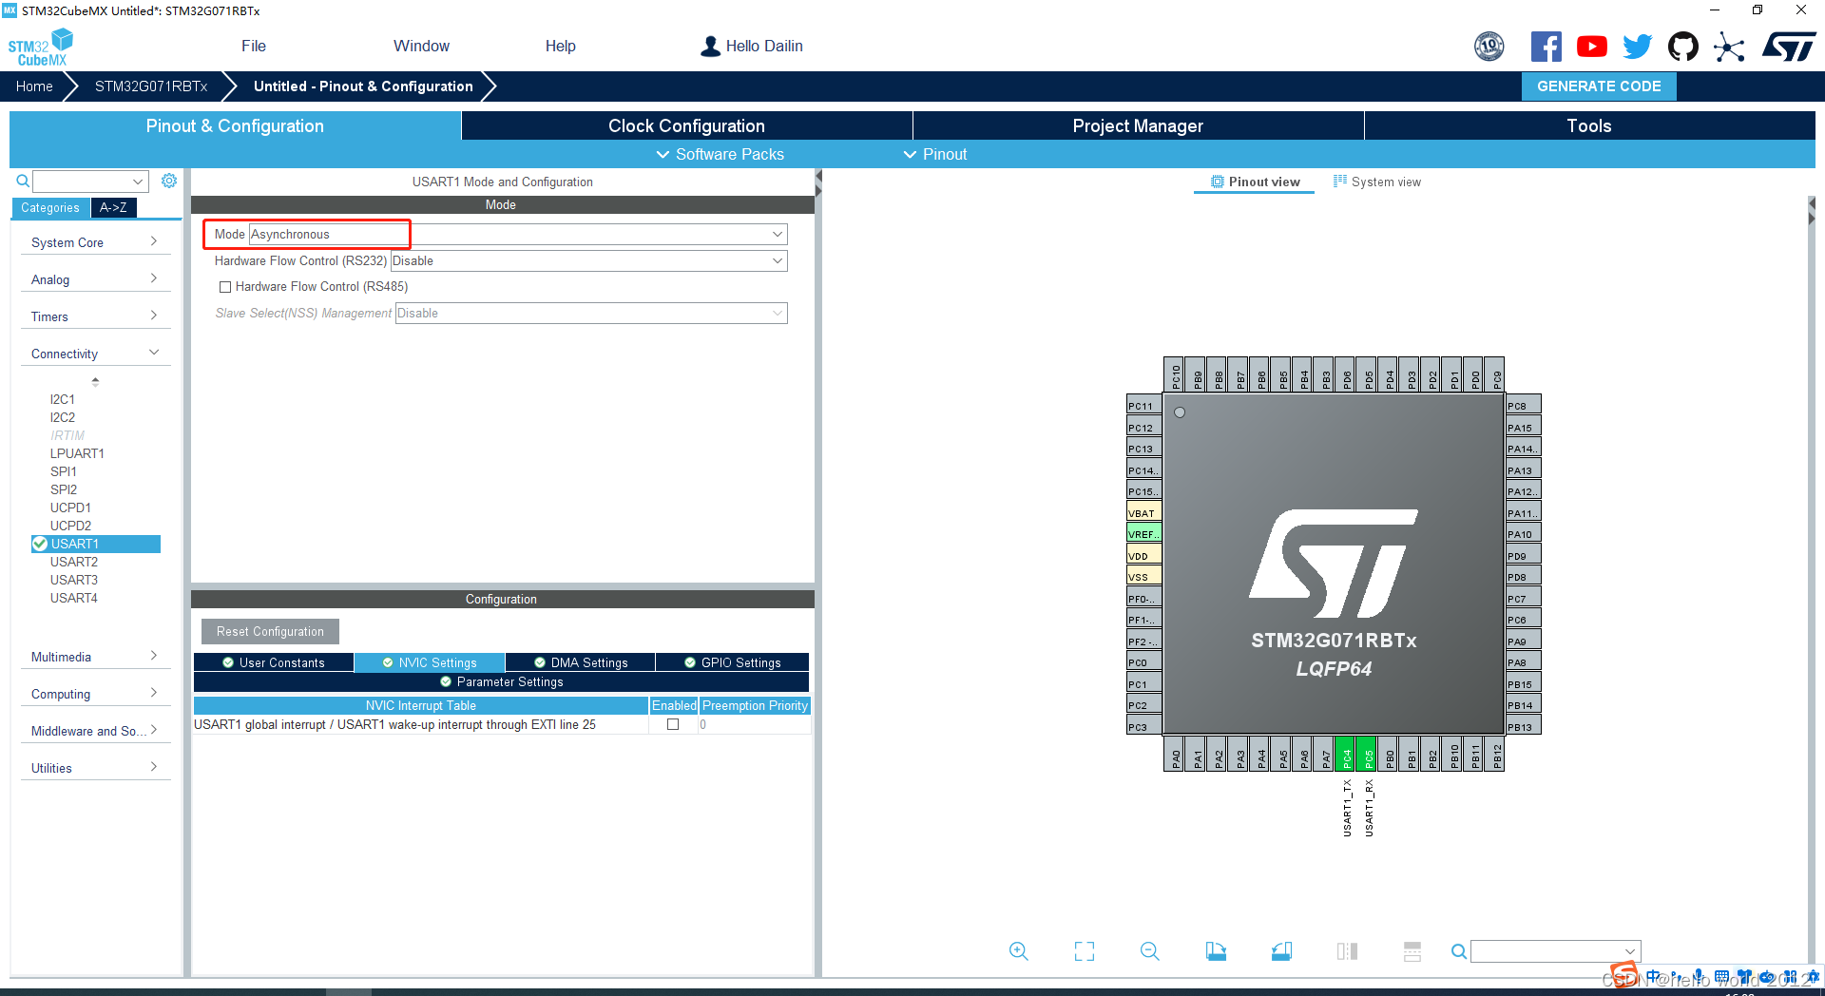Open the Pinout dropdown menu
This screenshot has width=1825, height=996.
tap(934, 154)
